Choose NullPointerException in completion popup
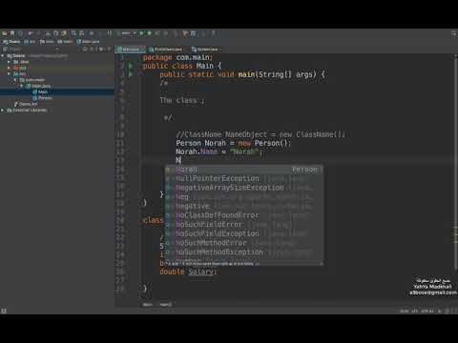This screenshot has width=458, height=343. click(x=244, y=178)
